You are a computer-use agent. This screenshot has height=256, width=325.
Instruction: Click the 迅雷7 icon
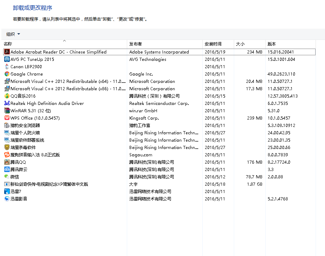pyautogui.click(x=7, y=192)
